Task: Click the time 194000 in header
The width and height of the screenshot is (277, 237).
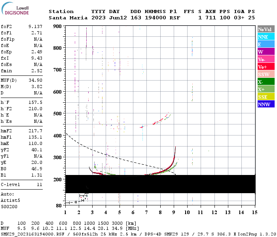Action: (156, 18)
